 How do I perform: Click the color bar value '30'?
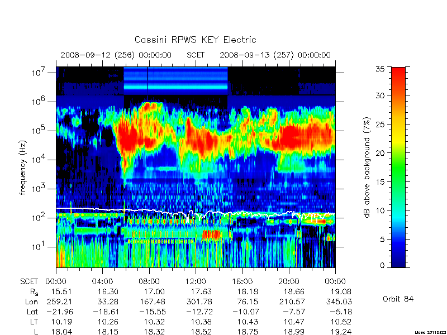[380, 95]
